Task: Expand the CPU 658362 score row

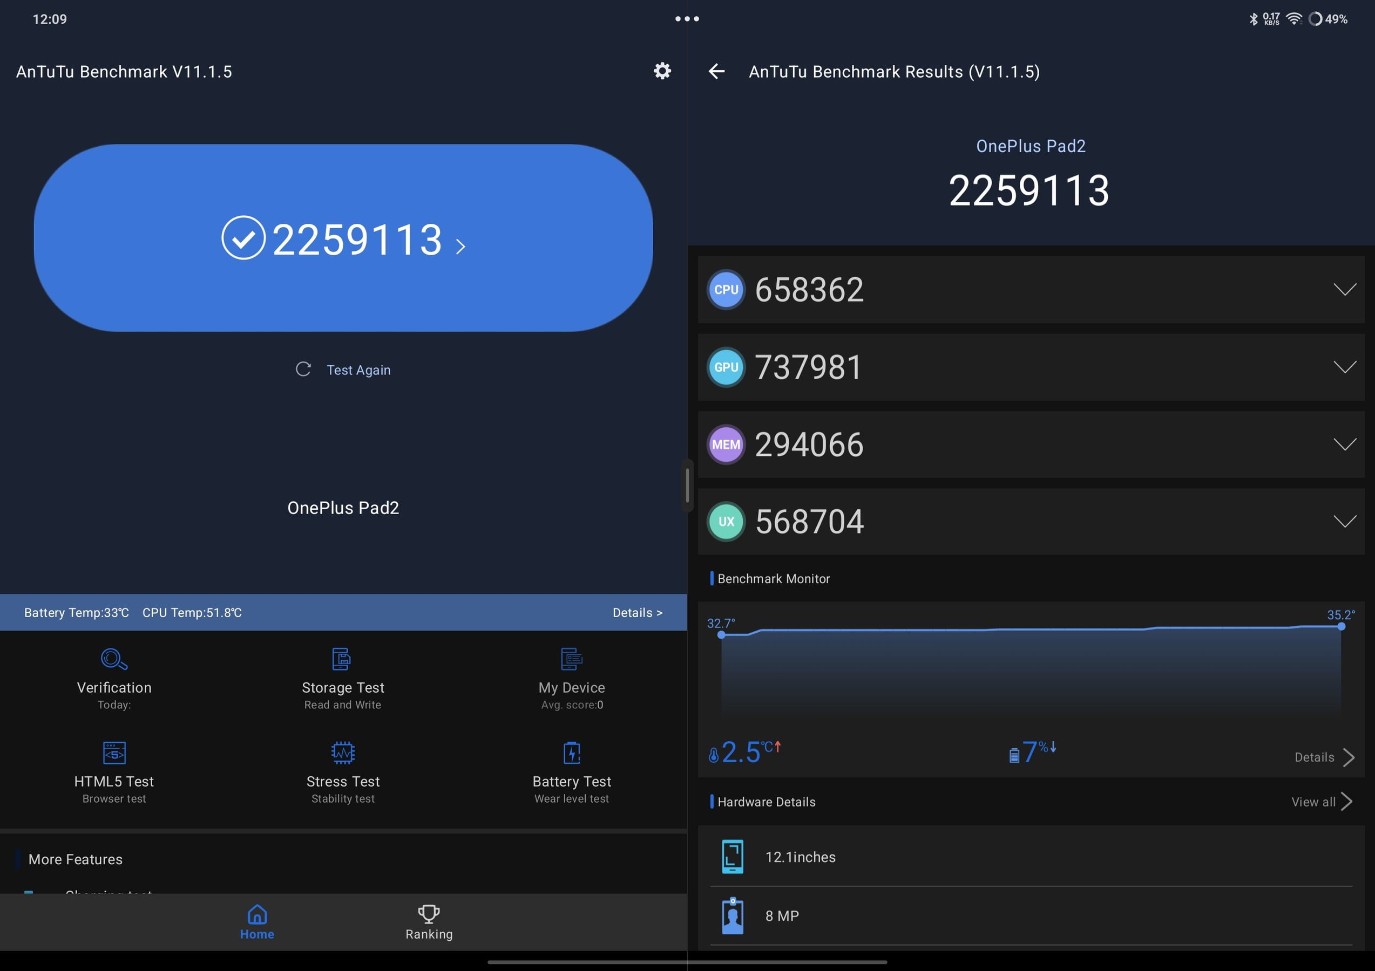Action: click(1031, 290)
